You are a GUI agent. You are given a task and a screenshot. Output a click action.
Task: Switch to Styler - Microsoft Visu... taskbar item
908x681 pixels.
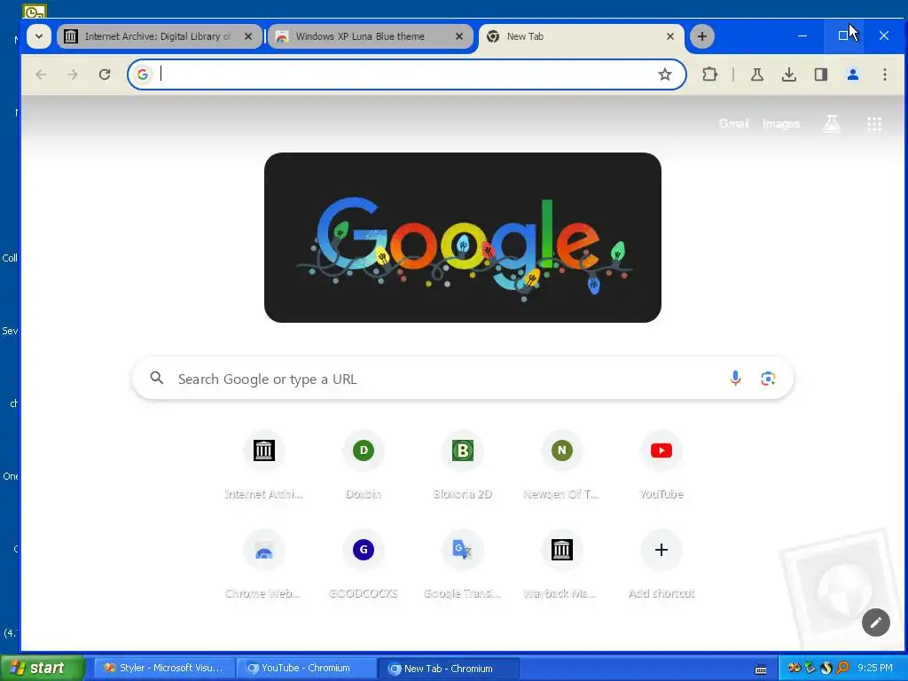pyautogui.click(x=164, y=668)
